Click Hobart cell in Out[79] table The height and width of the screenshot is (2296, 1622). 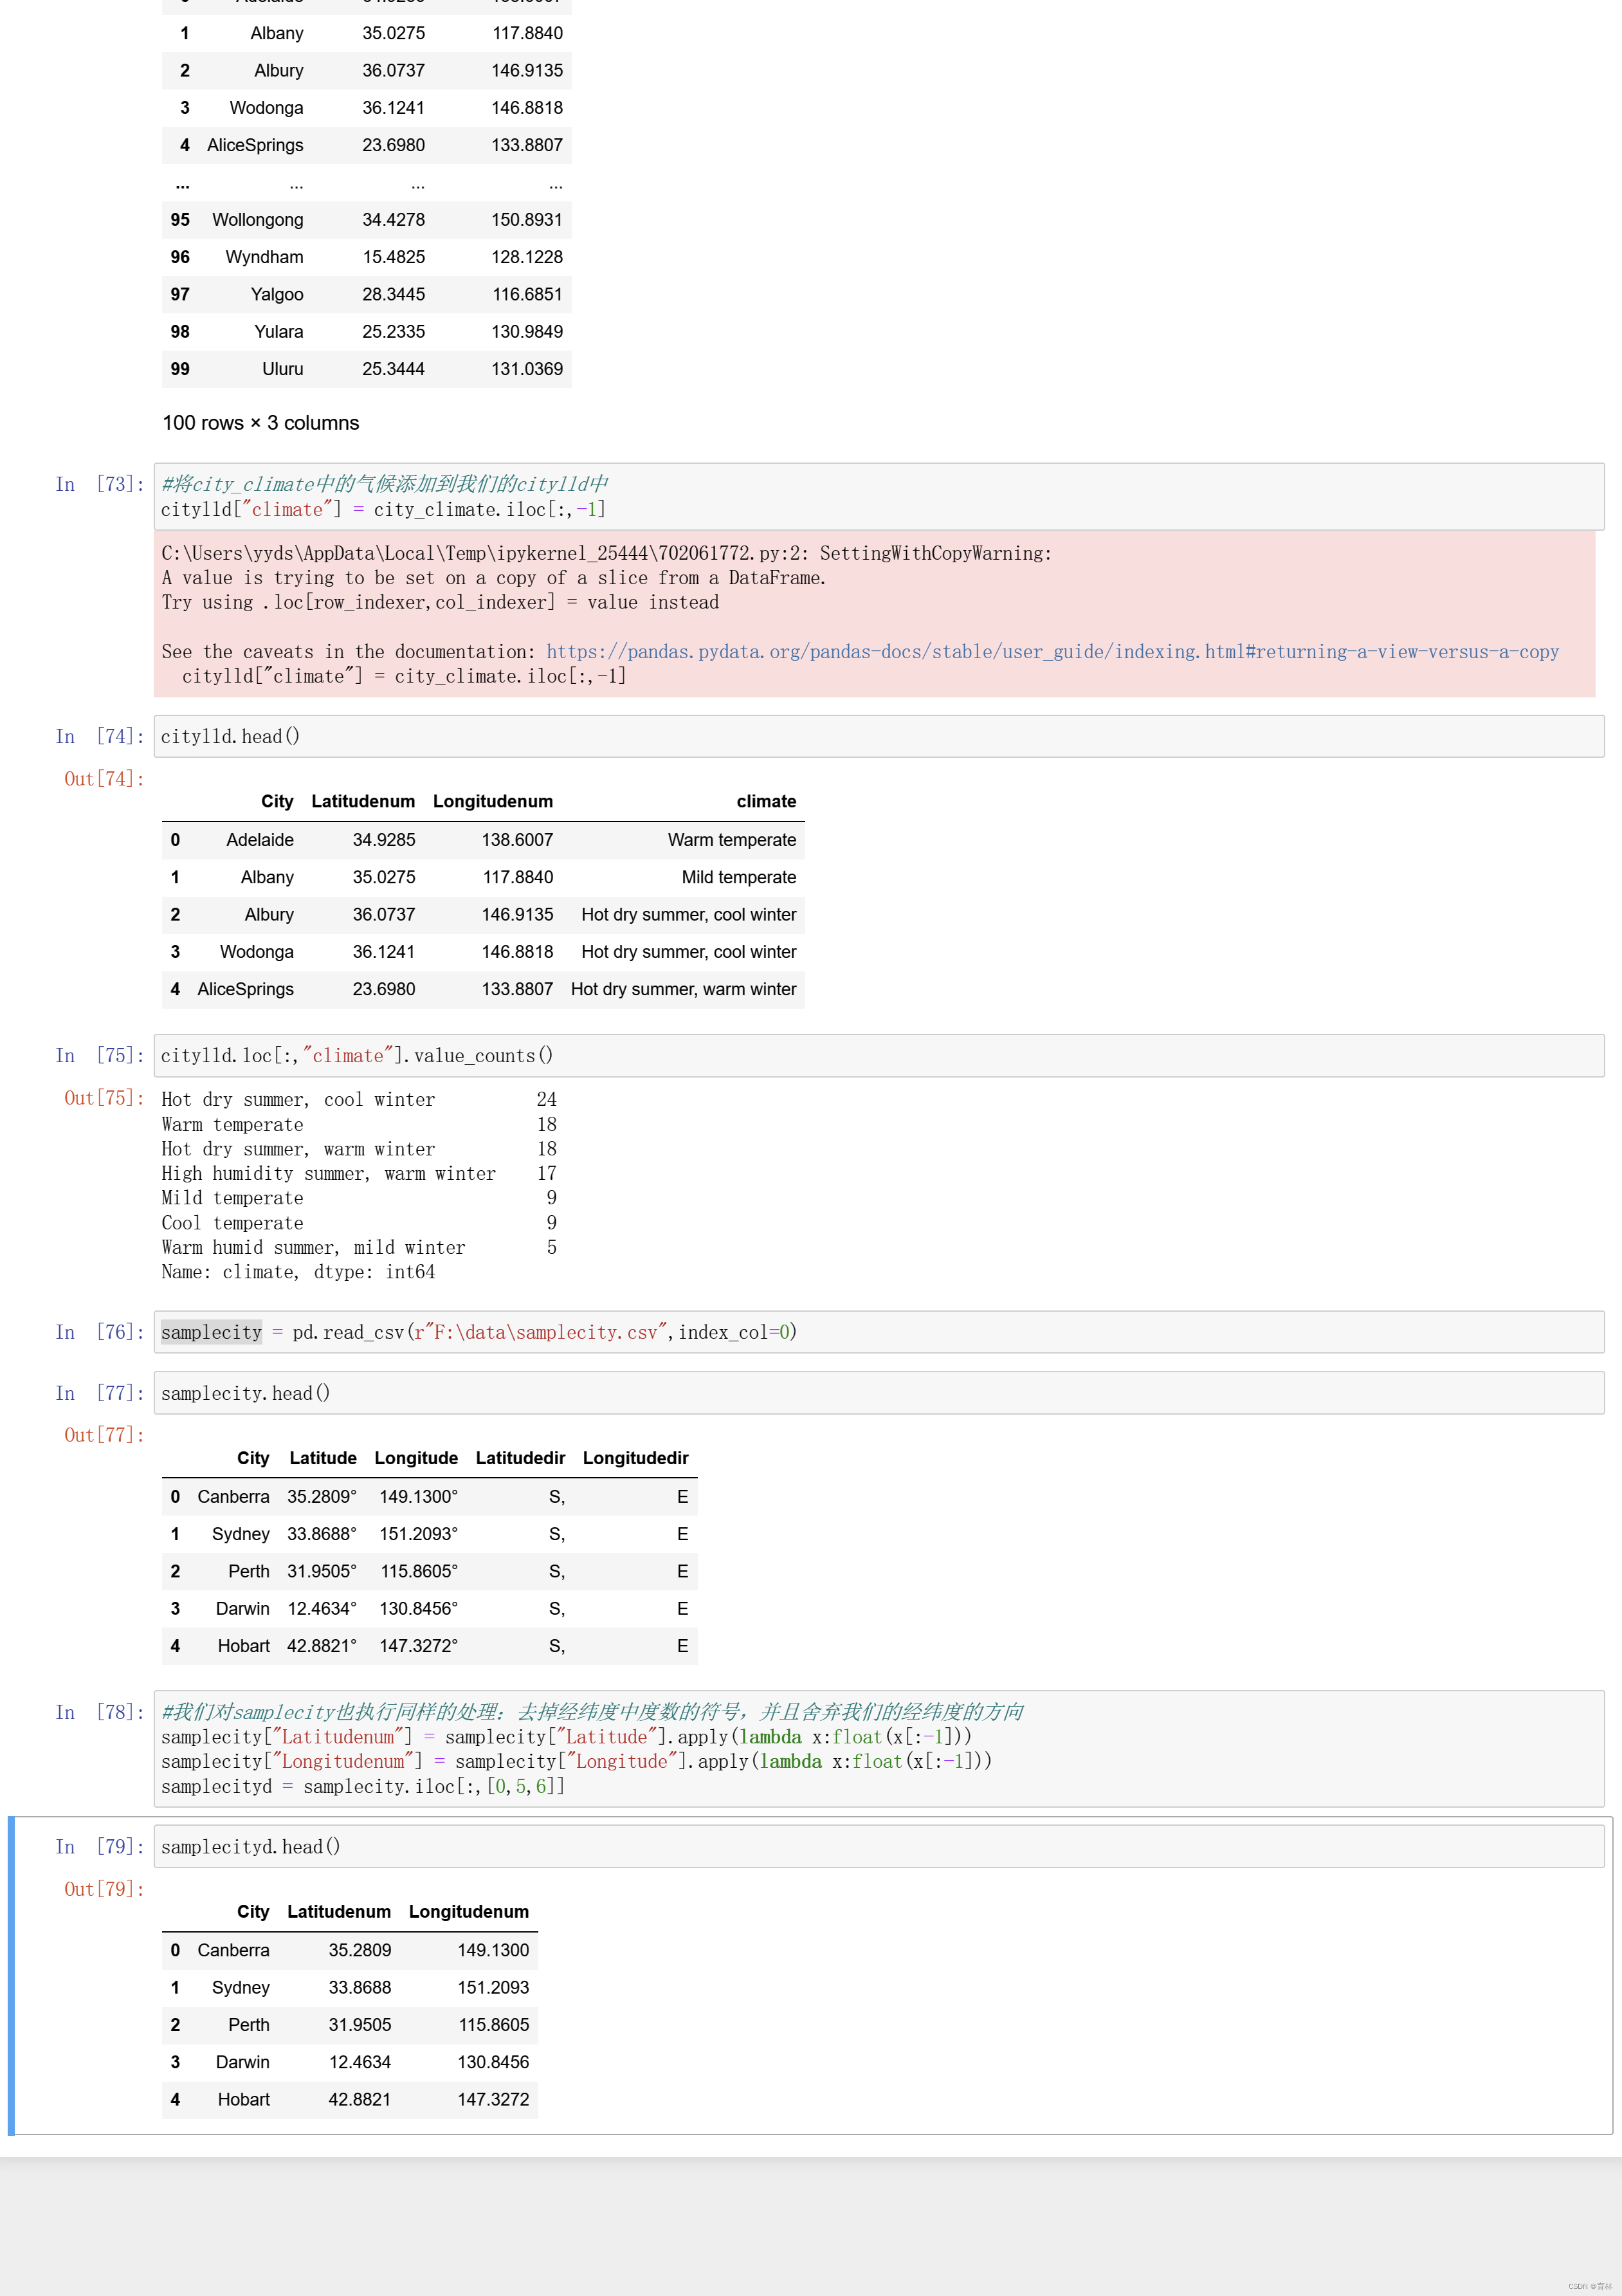(x=243, y=2100)
